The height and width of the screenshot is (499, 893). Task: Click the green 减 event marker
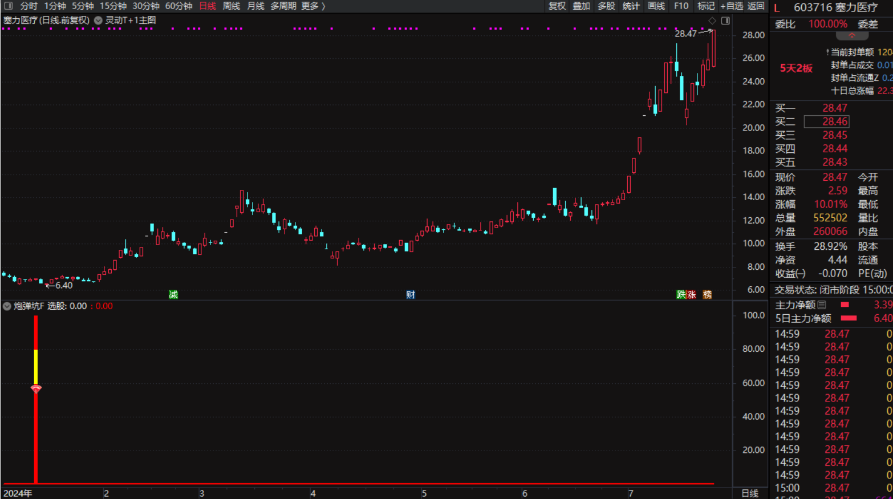[x=173, y=294]
